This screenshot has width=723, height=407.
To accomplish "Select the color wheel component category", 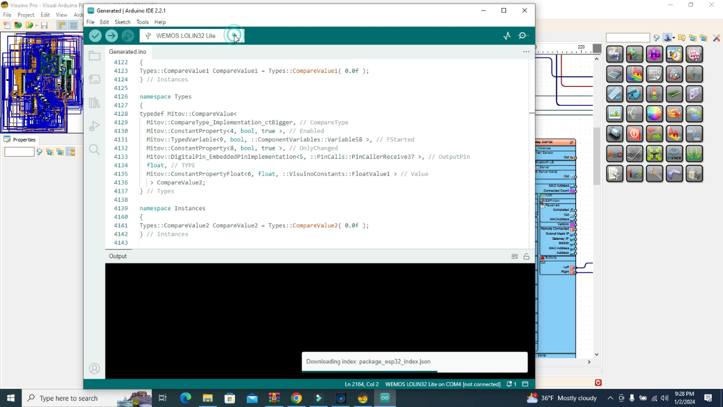I will [654, 113].
